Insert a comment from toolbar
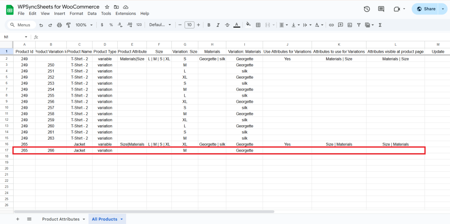This screenshot has width=450, height=224. click(x=341, y=25)
